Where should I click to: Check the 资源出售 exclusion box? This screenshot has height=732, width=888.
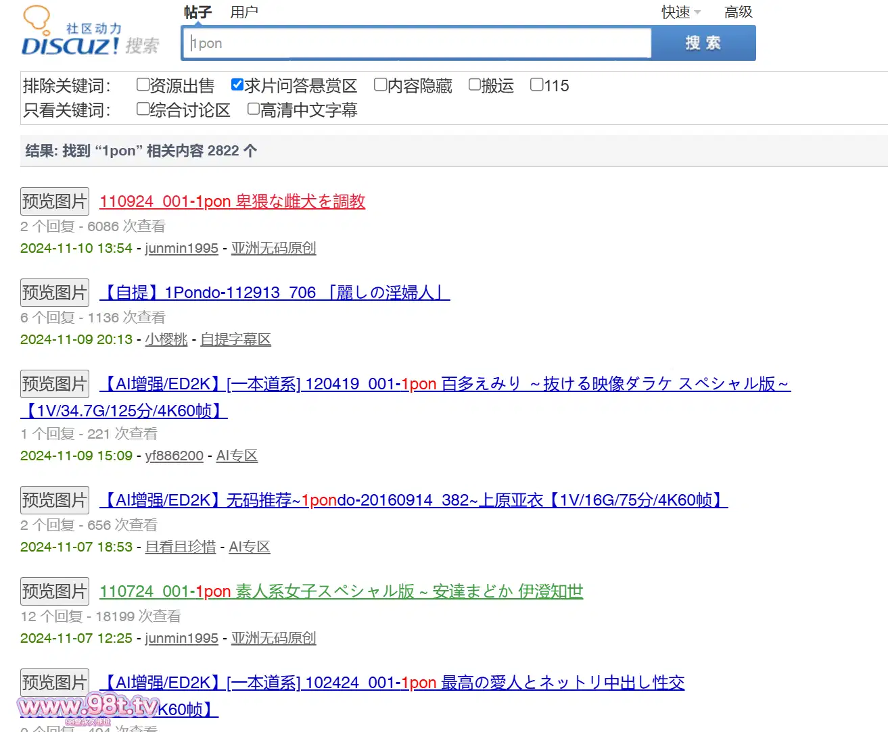point(143,84)
